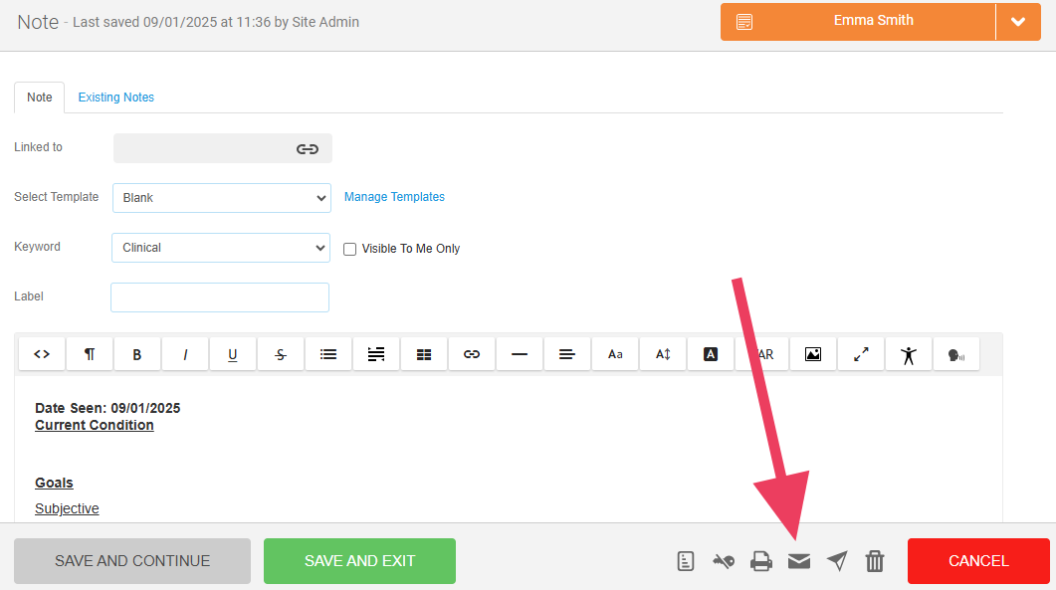Toggle bold text formatting
The image size is (1056, 590).
point(137,354)
